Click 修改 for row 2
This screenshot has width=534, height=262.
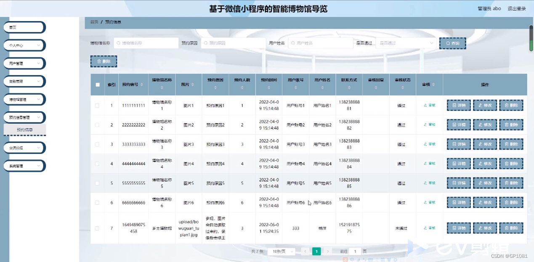pos(485,125)
